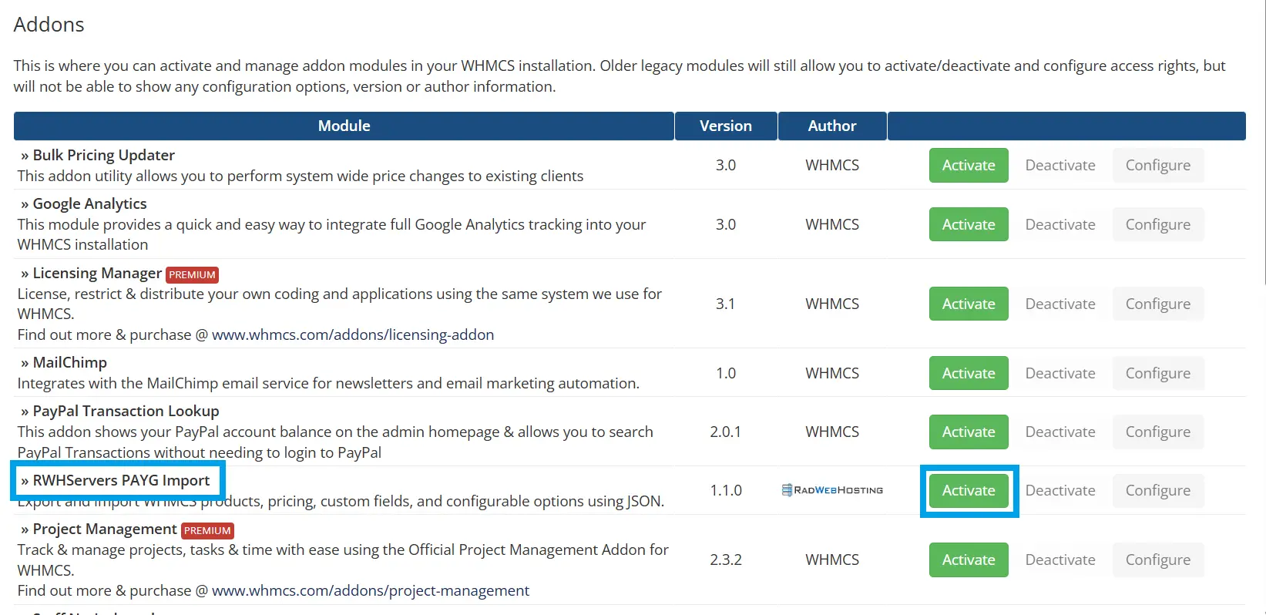The height and width of the screenshot is (615, 1266).
Task: Open the www.whmcs.com/addons/licensing-addon link
Action: tap(353, 334)
